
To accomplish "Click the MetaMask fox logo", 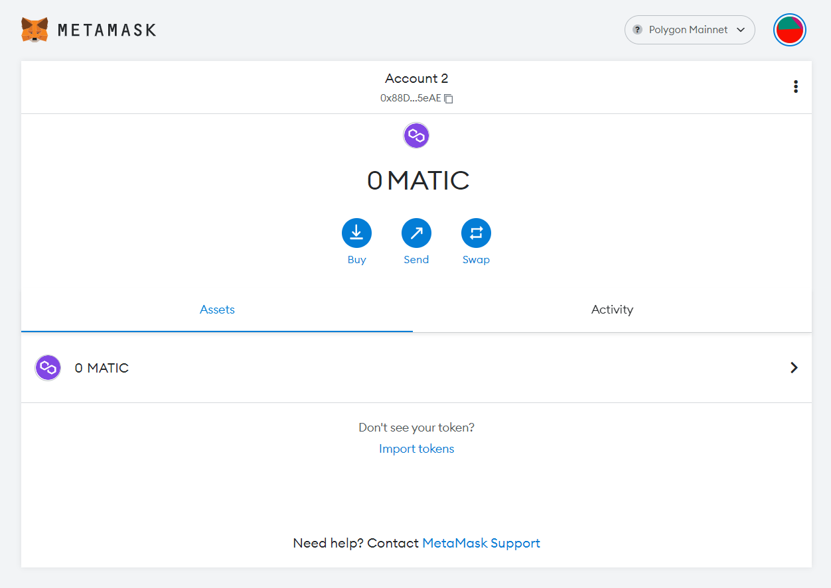I will tap(35, 30).
